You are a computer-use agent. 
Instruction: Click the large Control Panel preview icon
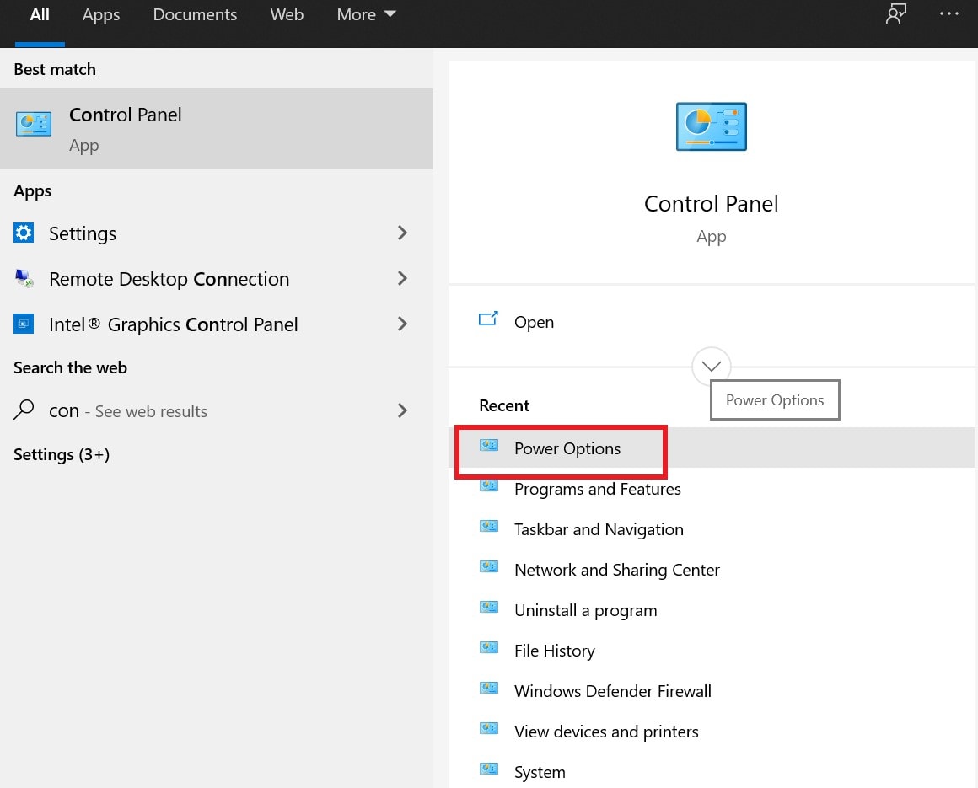pyautogui.click(x=711, y=126)
